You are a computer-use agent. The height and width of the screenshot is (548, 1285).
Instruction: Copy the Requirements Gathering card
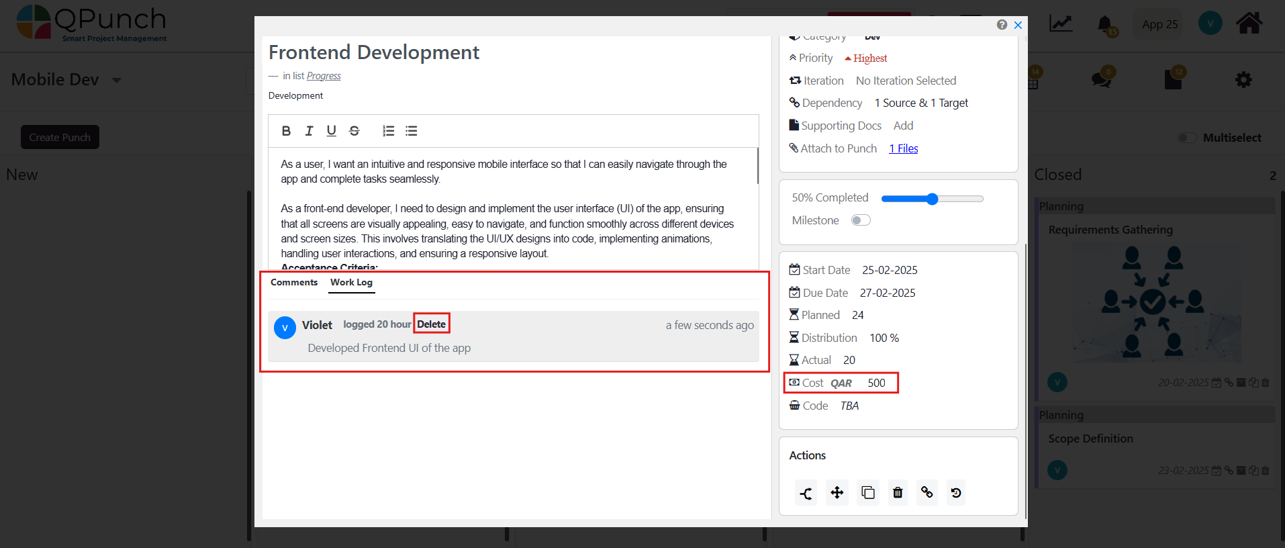(x=1253, y=383)
